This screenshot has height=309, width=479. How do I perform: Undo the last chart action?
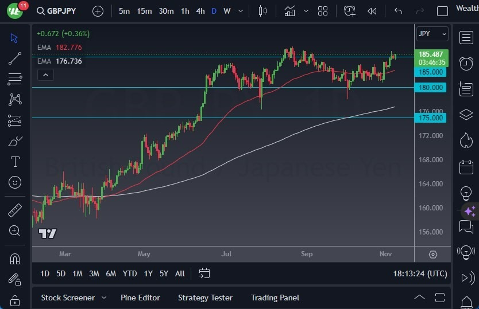(398, 11)
